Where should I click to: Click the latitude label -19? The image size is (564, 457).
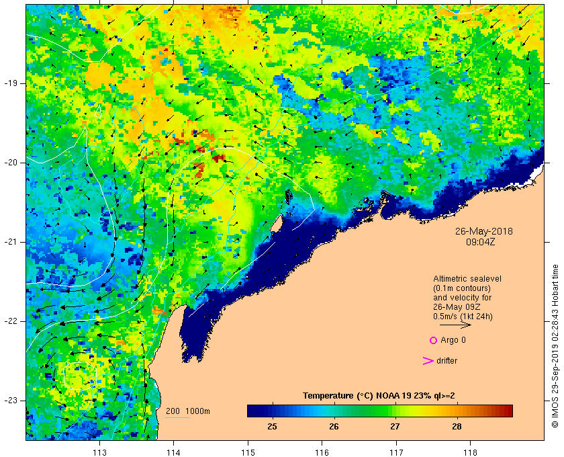pyautogui.click(x=11, y=83)
